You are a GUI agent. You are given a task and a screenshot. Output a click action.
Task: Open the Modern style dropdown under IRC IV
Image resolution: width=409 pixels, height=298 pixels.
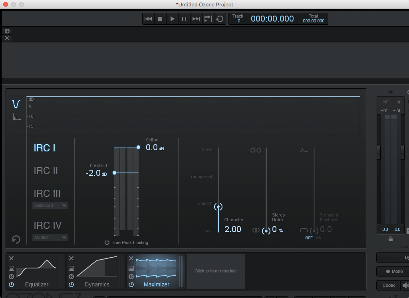pos(50,237)
